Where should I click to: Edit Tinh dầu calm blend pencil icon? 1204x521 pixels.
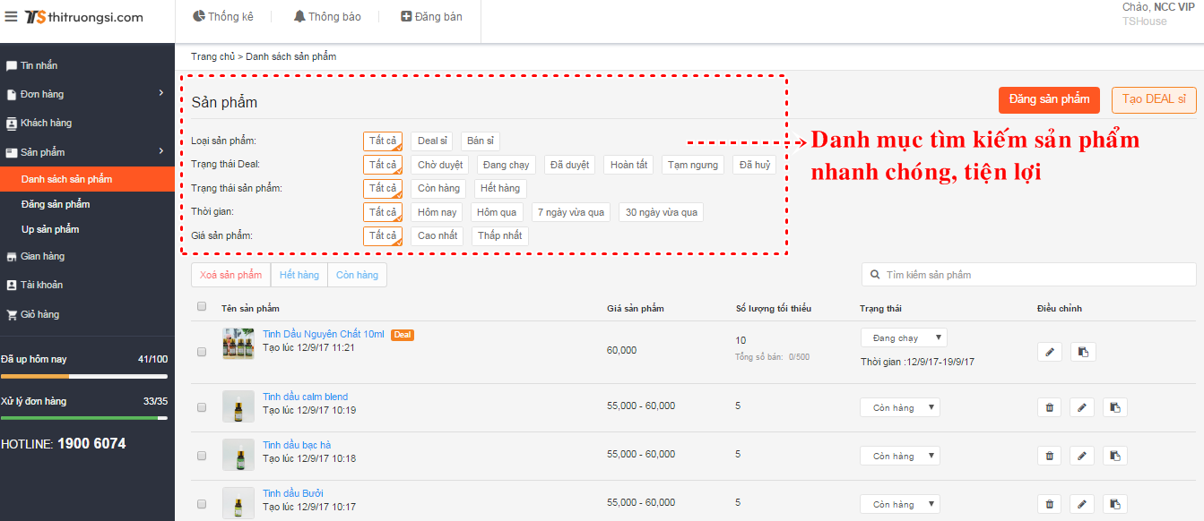point(1082,407)
